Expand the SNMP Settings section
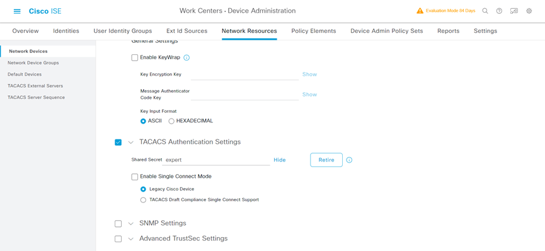The height and width of the screenshot is (251, 545). [130, 223]
